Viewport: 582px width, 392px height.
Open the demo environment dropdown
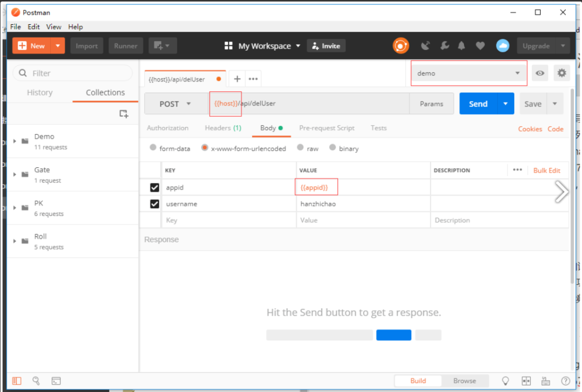click(468, 73)
